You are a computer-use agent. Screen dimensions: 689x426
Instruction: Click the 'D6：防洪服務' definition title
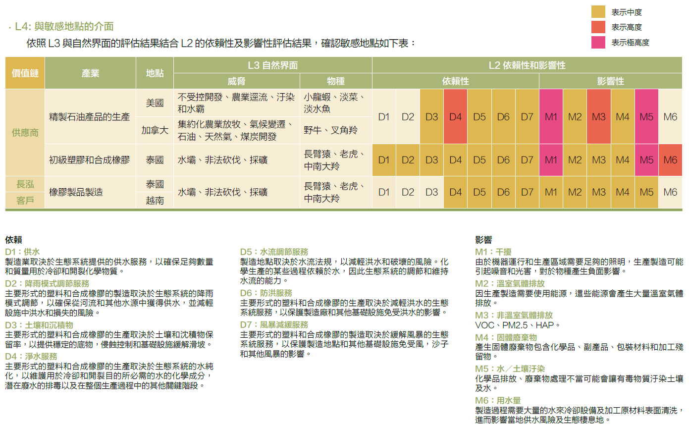(266, 293)
